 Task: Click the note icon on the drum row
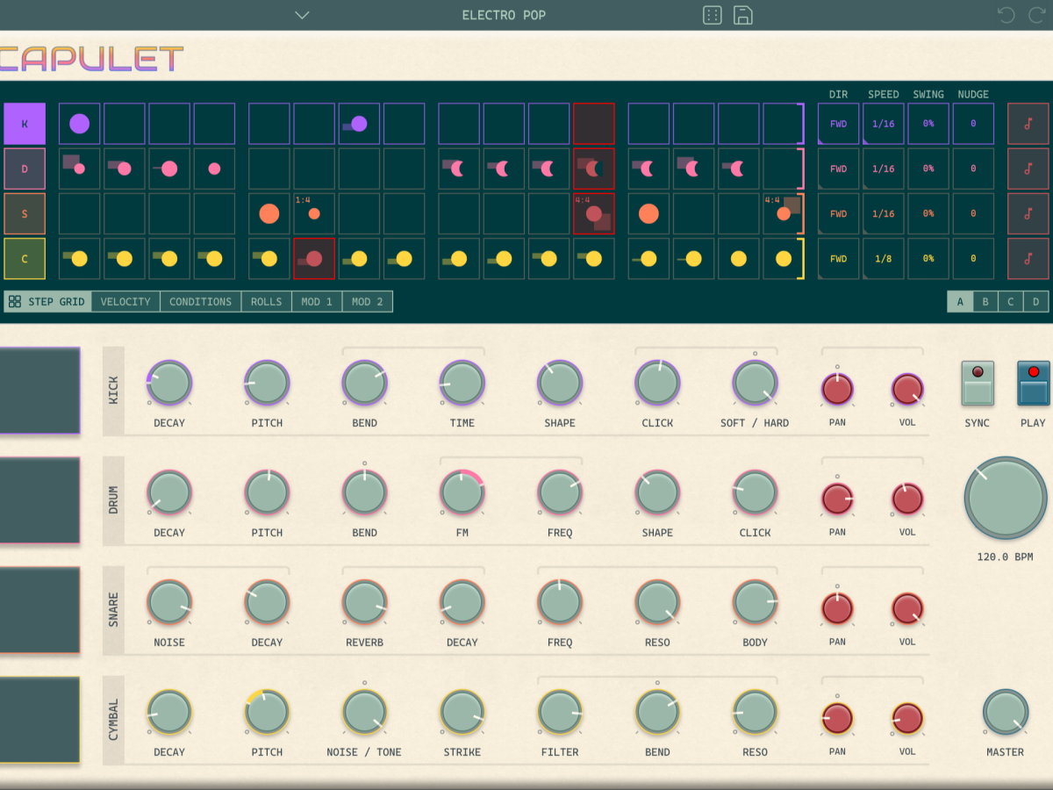tap(1028, 169)
